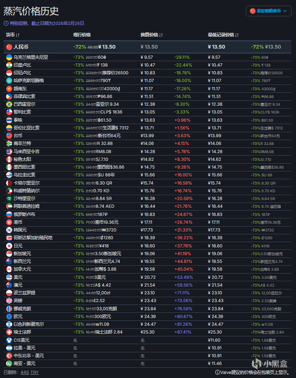Click the Switzerland flag icon beside 瑞士法郎
This screenshot has height=378, width=296.
point(9,332)
